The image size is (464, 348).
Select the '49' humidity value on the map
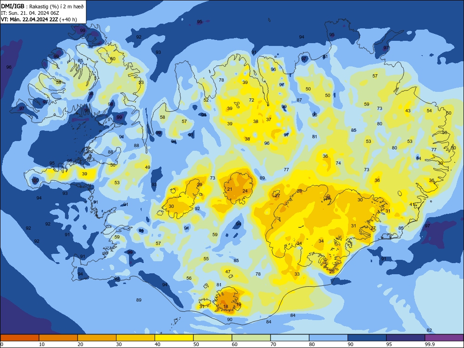pos(148,167)
